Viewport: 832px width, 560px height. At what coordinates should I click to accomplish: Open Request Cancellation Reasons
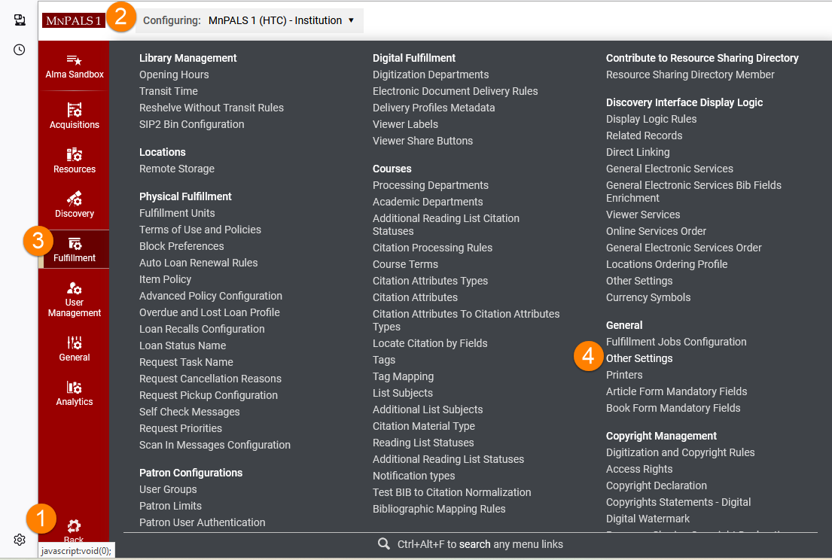pos(210,379)
